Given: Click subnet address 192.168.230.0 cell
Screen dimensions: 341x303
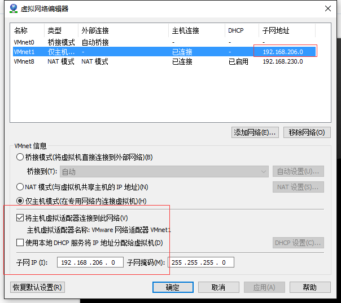Looking at the screenshot, I should coord(283,61).
